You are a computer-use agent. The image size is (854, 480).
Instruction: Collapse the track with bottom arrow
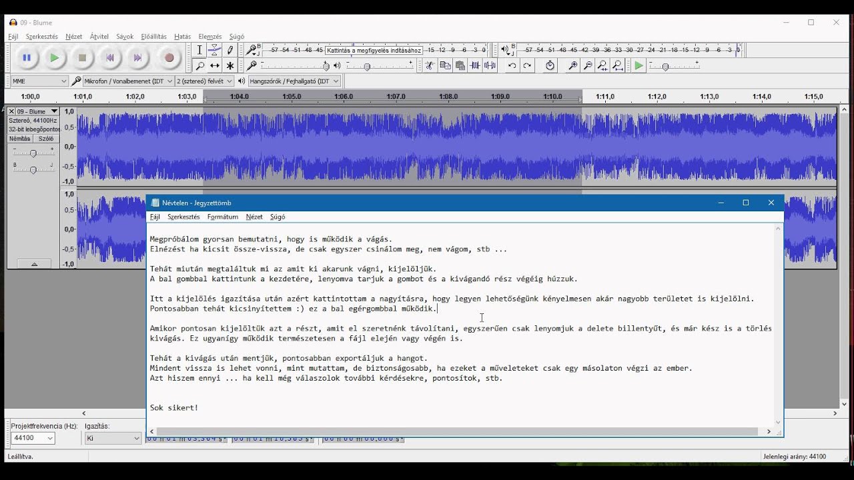point(33,264)
